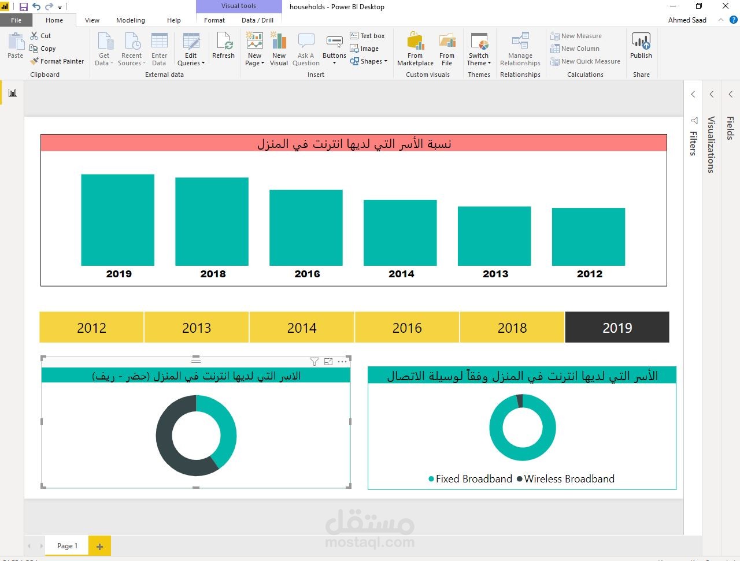Open the filter icon on selected donut visual

[314, 362]
